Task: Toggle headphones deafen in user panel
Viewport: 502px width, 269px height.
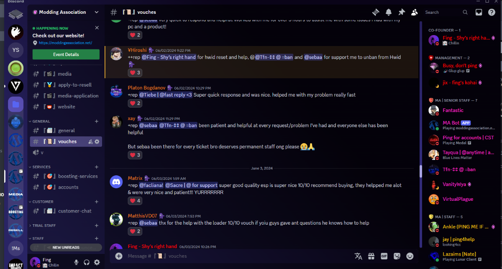Action: 87,262
